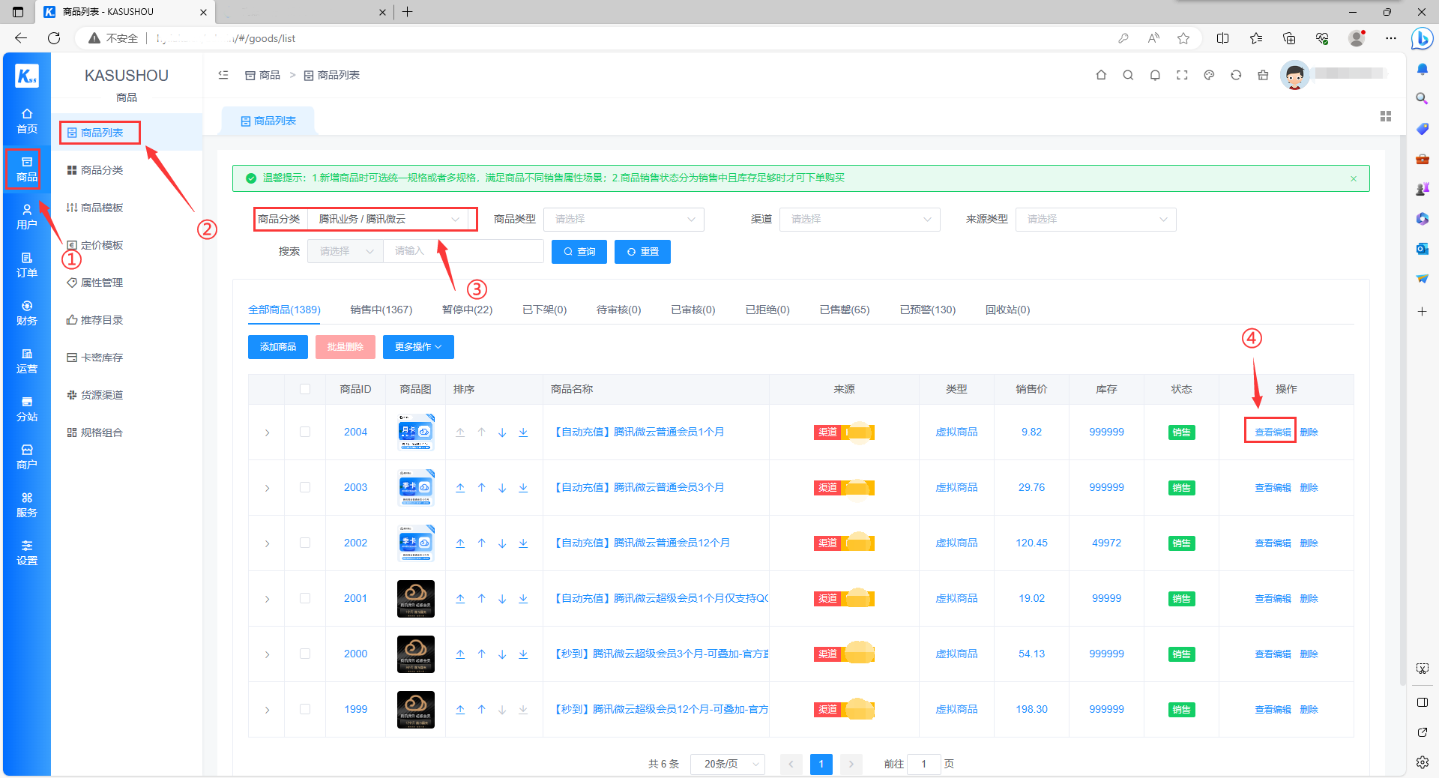Move product 2003 down one position
1439x778 pixels.
point(502,488)
